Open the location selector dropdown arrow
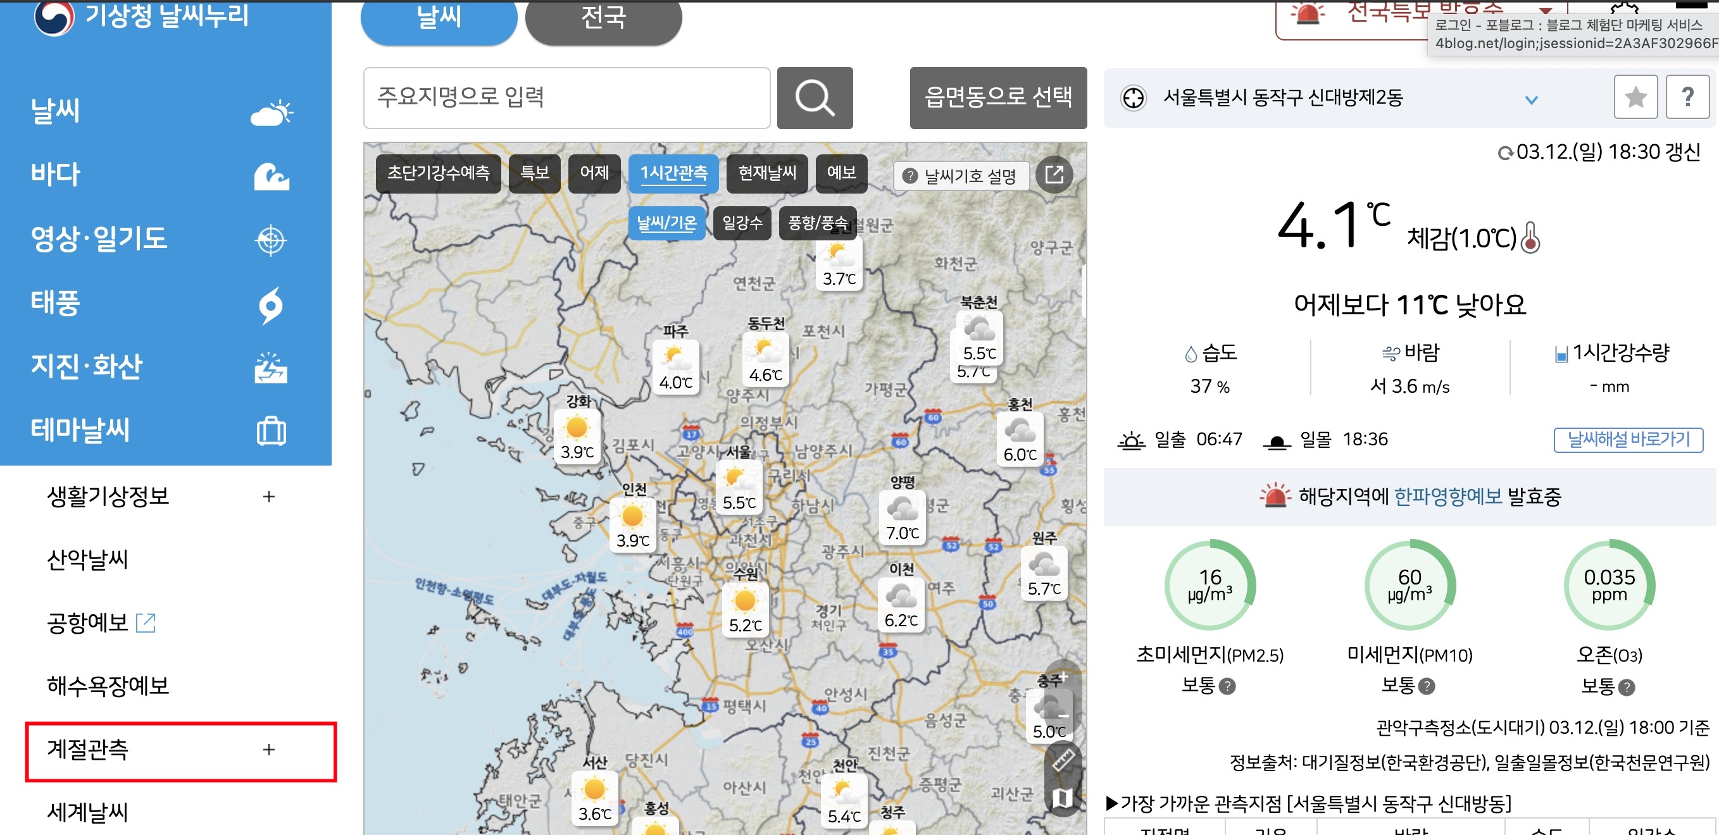The height and width of the screenshot is (835, 1719). coord(1531,99)
